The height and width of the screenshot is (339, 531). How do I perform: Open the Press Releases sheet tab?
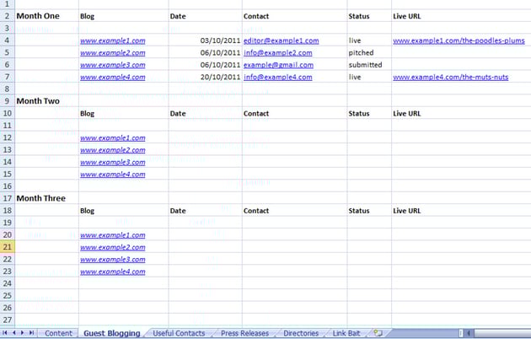tap(244, 333)
